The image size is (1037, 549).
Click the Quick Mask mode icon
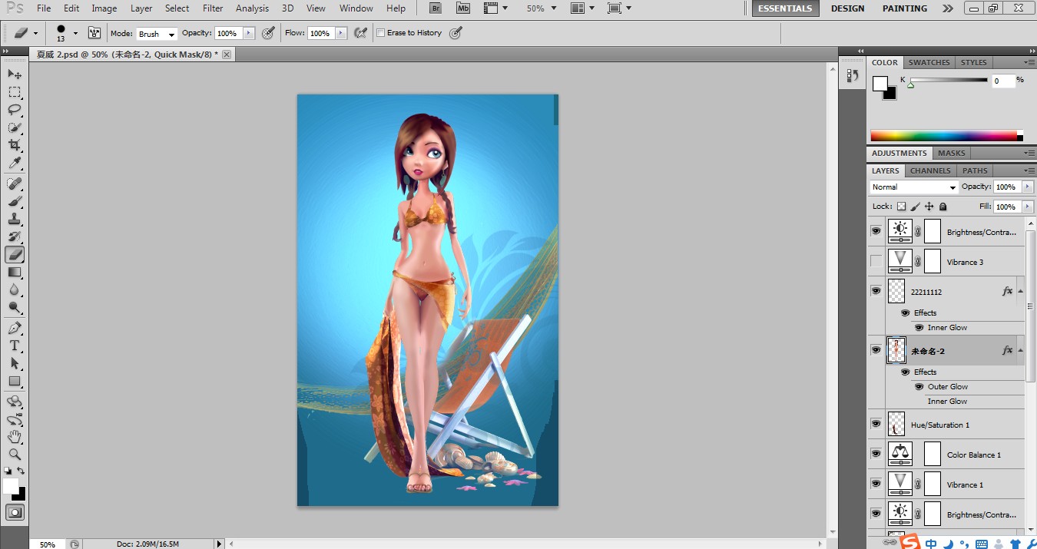(x=15, y=512)
